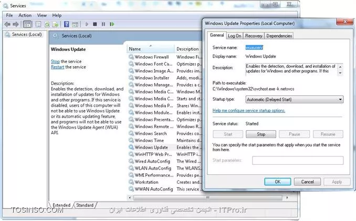Click the gear icon beside Windows Module...

pyautogui.click(x=131, y=112)
